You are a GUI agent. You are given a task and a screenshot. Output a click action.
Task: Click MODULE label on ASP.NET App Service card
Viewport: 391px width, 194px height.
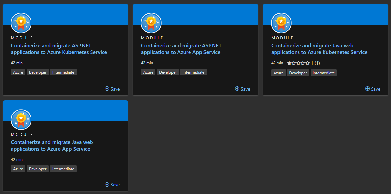(x=152, y=38)
